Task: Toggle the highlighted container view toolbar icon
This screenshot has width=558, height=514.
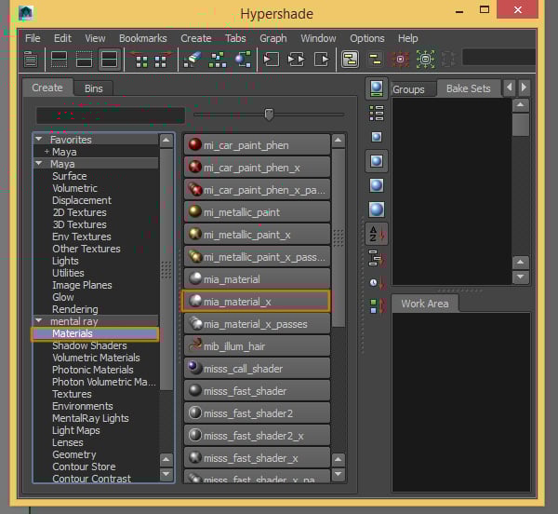Action: point(350,60)
